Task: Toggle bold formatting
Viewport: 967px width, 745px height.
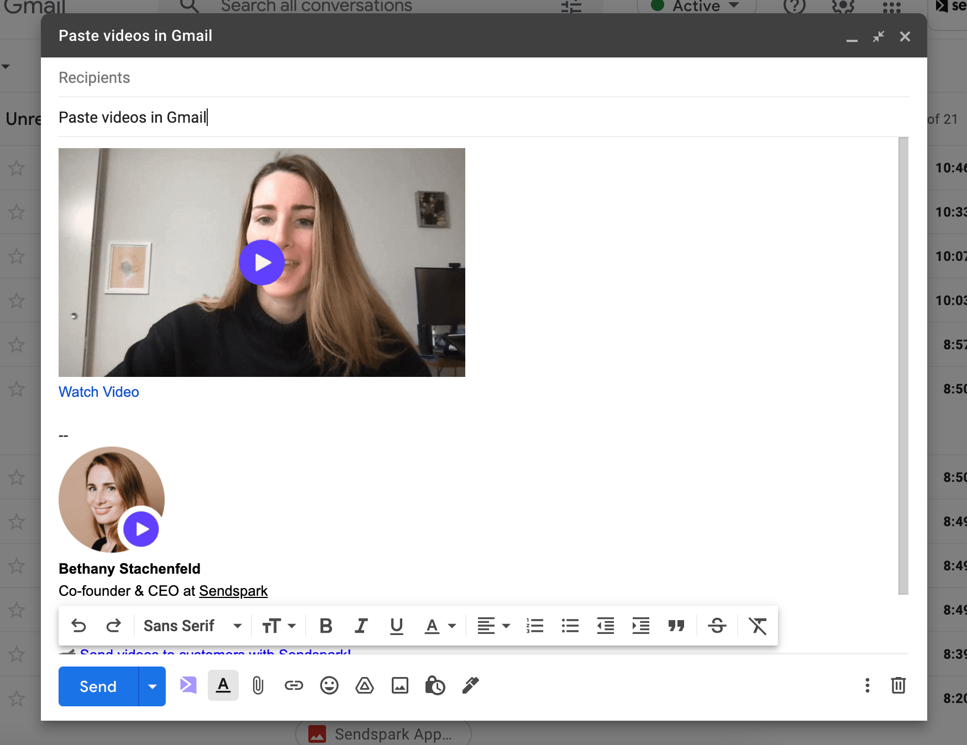Action: point(326,626)
